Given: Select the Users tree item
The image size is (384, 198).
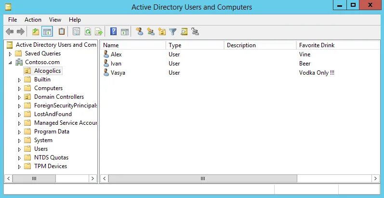Looking at the screenshot, I should click(41, 149).
